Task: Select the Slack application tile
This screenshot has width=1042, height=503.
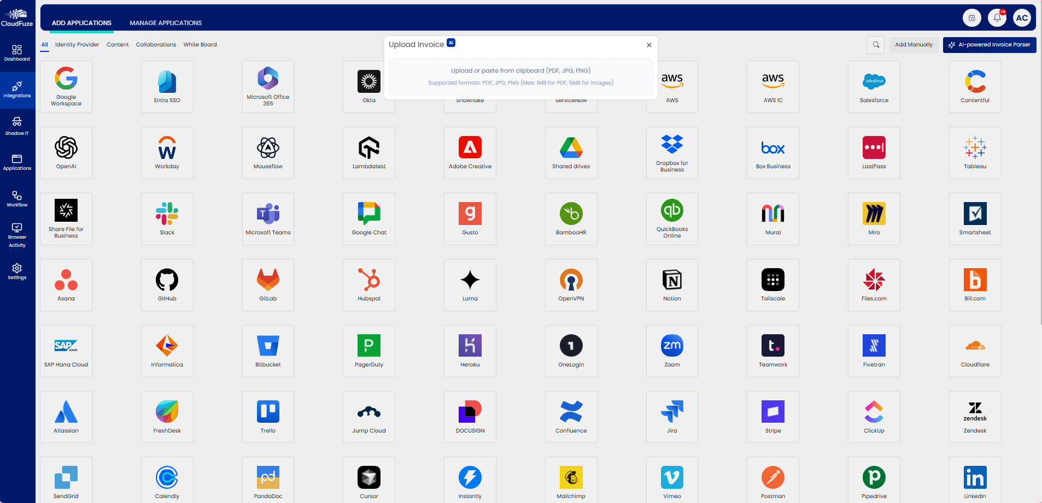Action: [x=167, y=218]
